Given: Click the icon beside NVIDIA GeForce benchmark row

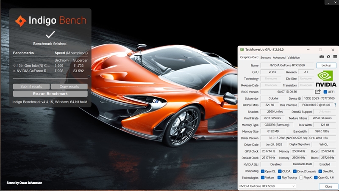Looking at the screenshot, I should pos(14,71).
